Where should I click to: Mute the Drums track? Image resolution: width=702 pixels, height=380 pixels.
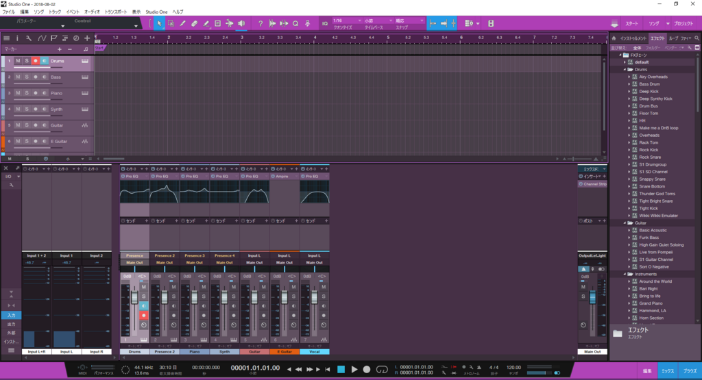coord(18,61)
